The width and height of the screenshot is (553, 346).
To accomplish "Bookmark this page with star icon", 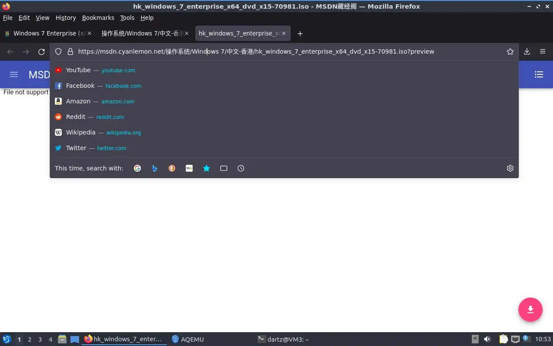I will point(510,51).
